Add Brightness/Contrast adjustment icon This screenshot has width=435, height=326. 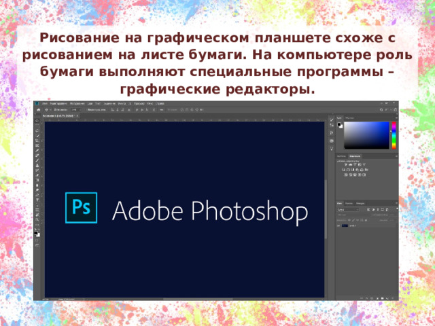tap(346, 164)
